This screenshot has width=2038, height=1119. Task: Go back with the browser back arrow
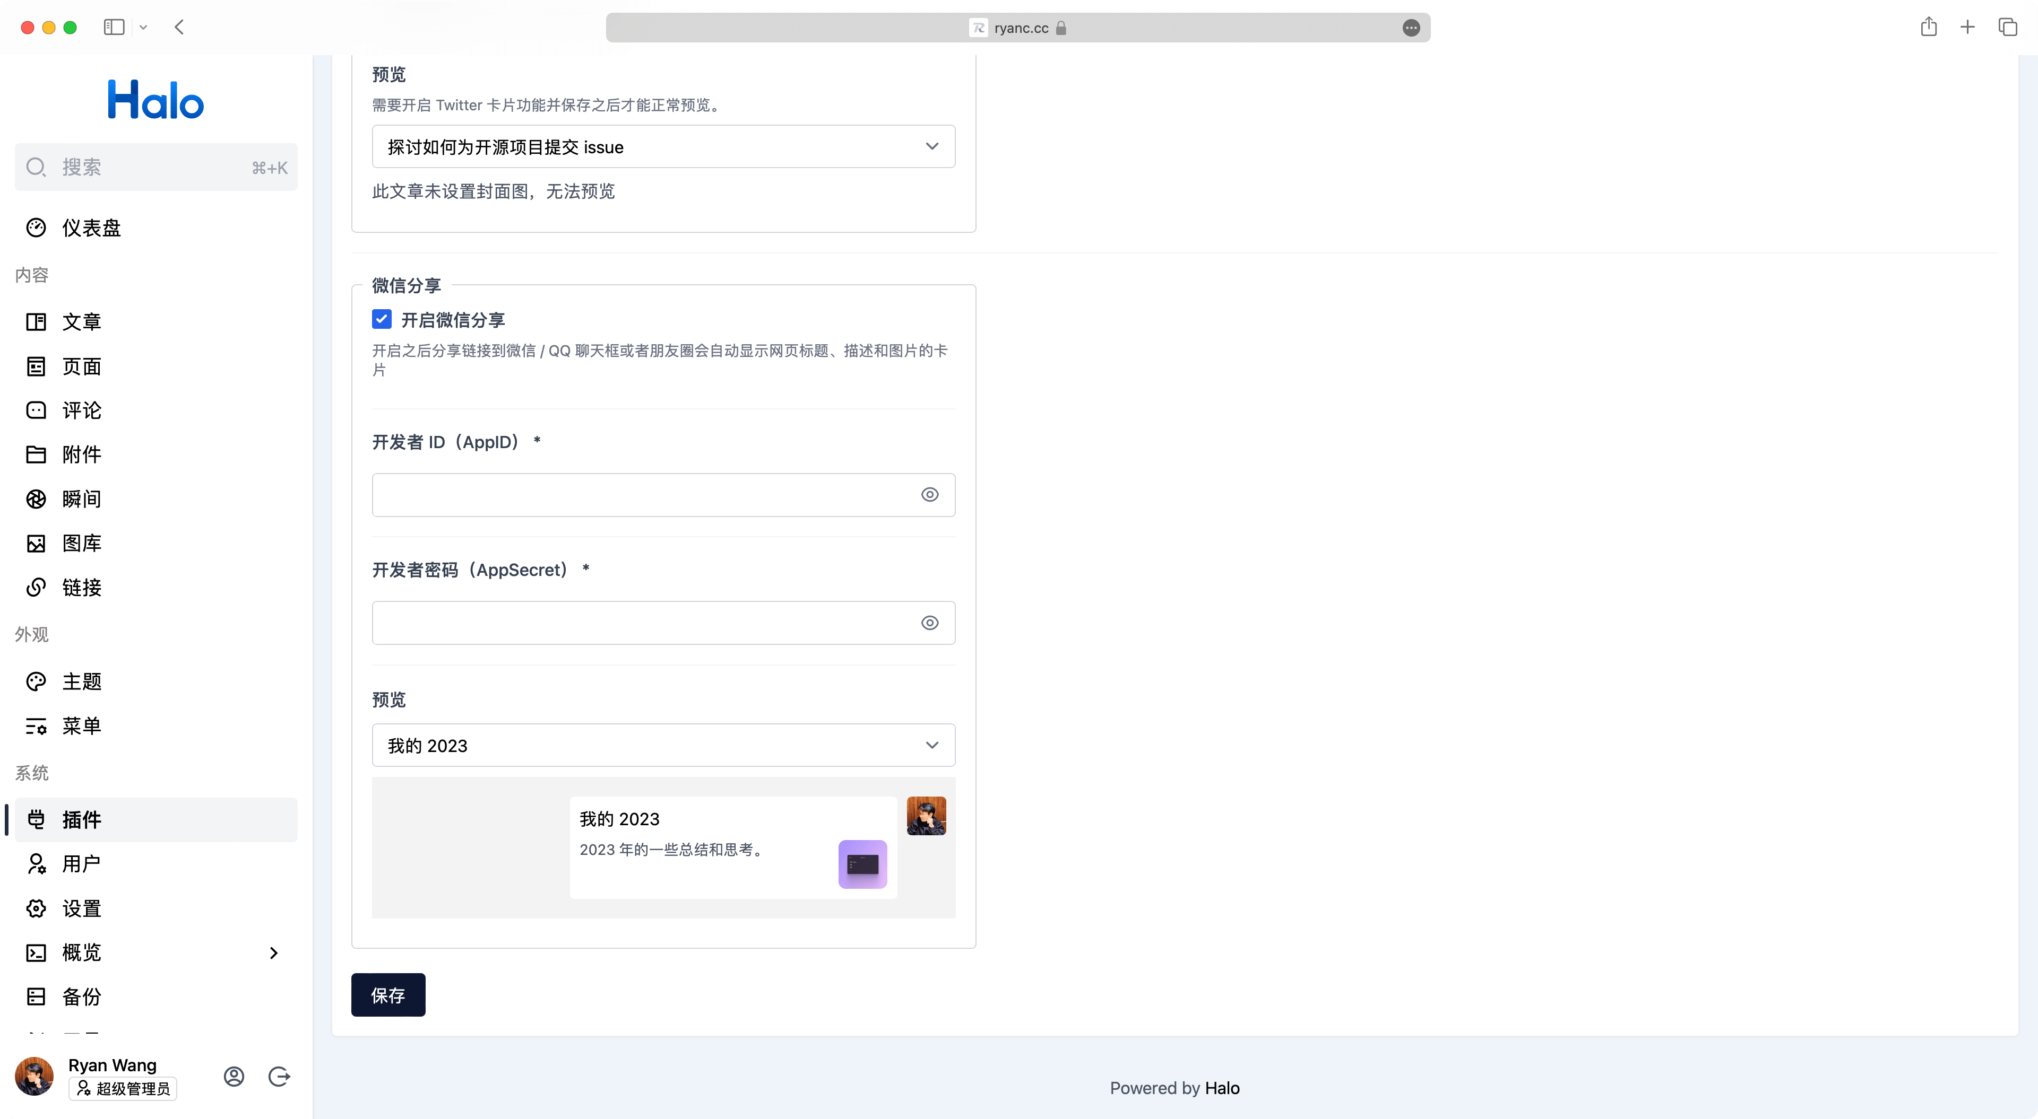click(179, 28)
